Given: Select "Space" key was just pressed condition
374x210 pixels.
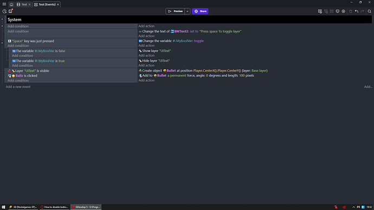Looking at the screenshot, I should pos(31,41).
